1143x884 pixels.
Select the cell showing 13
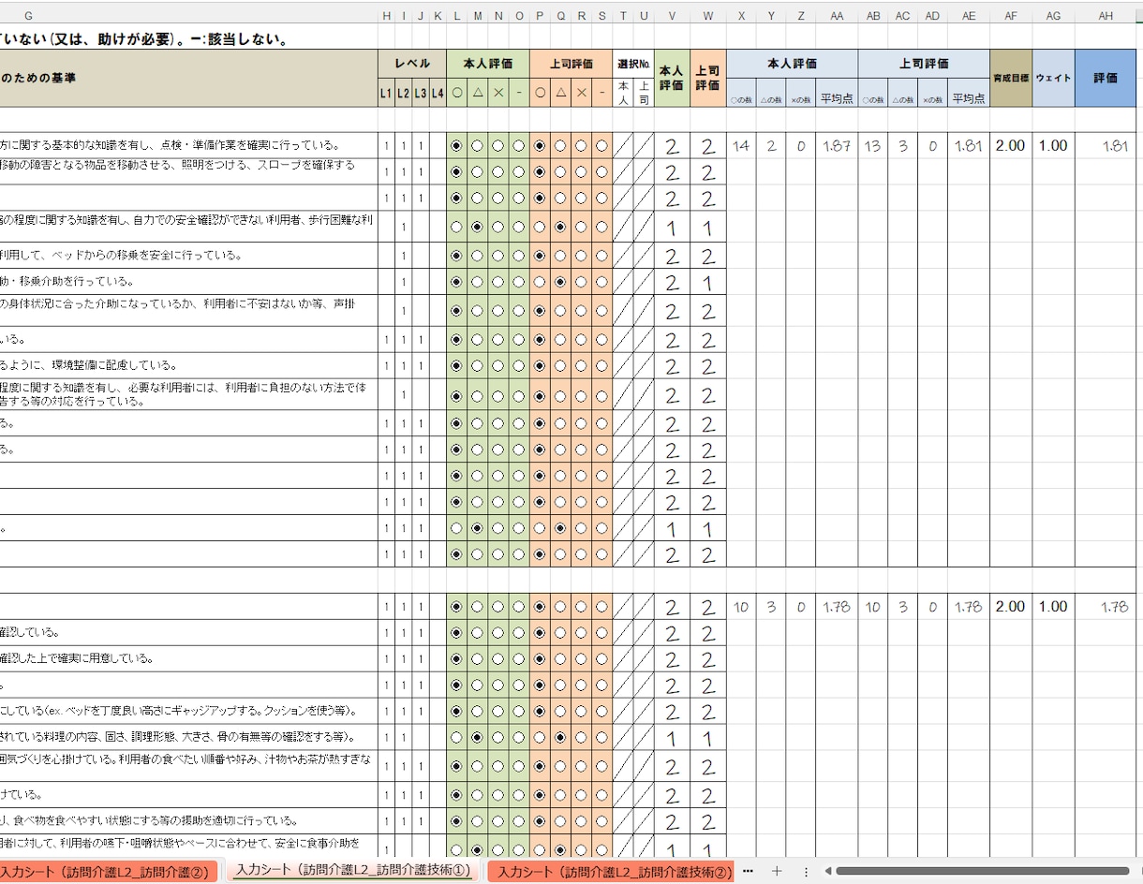(872, 146)
